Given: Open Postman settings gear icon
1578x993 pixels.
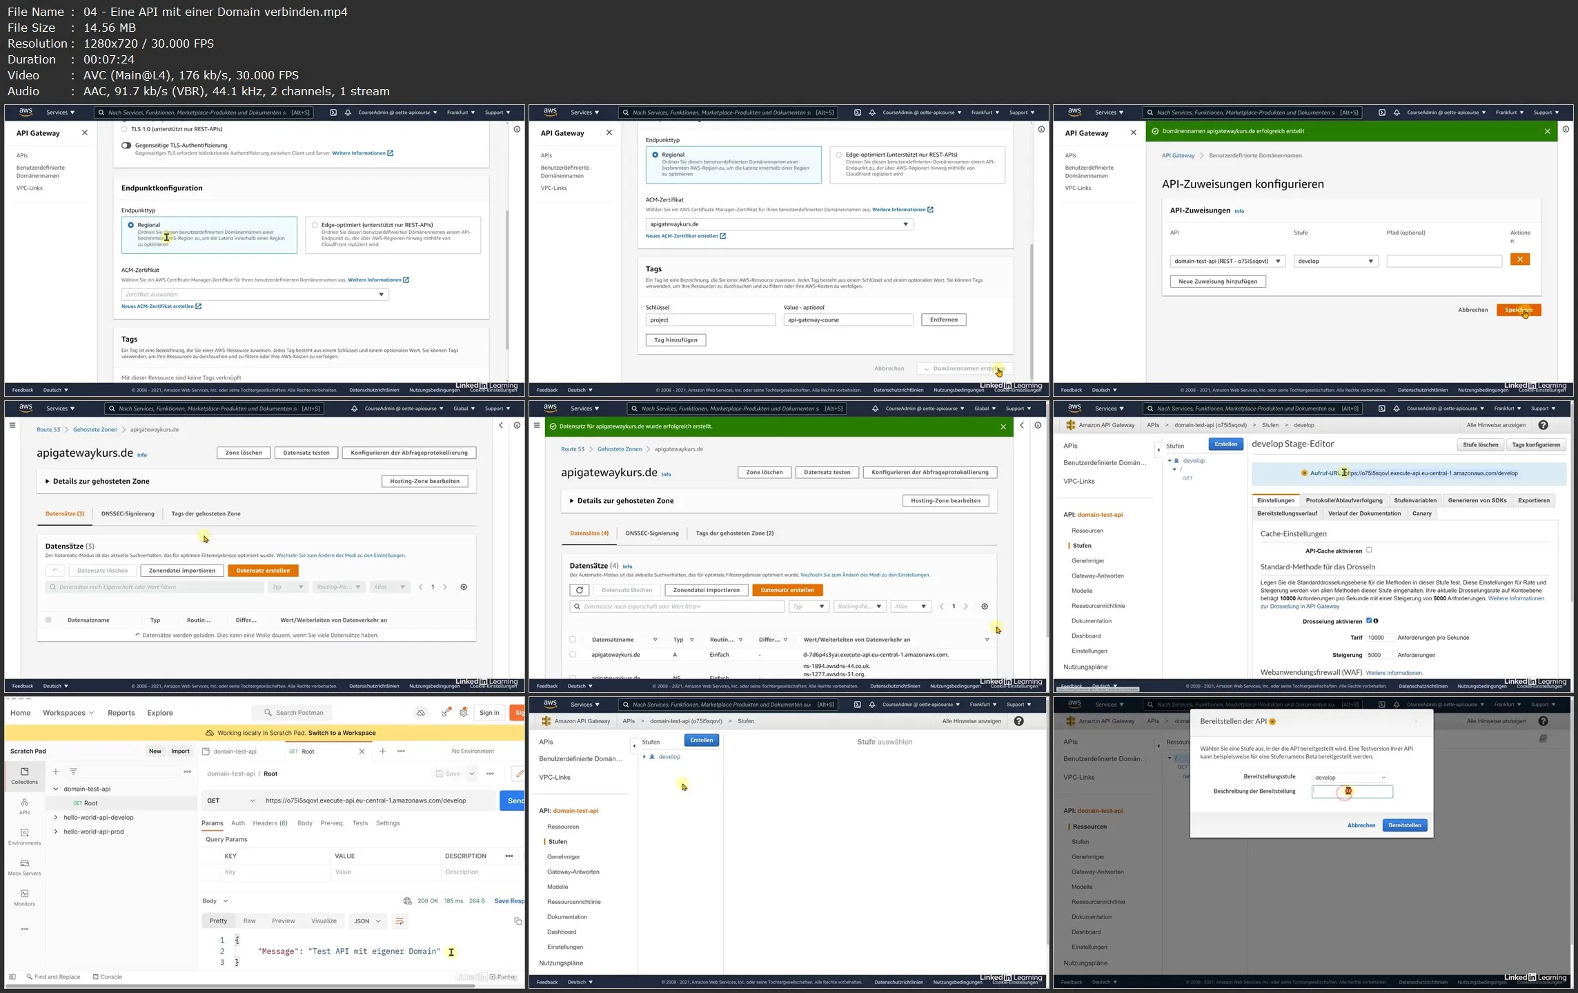Looking at the screenshot, I should click(464, 712).
